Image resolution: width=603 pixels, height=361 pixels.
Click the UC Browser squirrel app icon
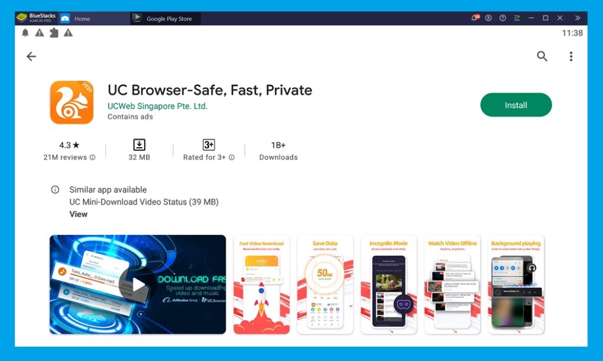(x=72, y=102)
